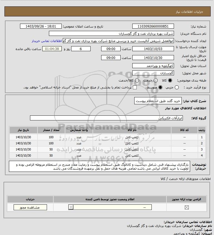Click unit عدد in row 3

(x=79, y=149)
